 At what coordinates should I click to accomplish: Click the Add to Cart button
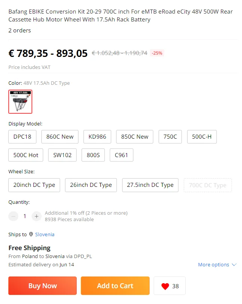(x=115, y=286)
